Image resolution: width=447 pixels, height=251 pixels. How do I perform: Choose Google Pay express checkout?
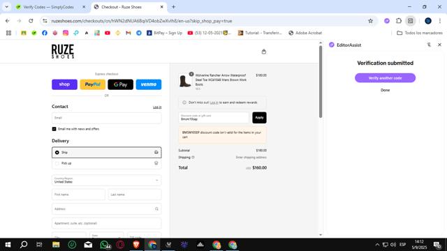tap(120, 84)
